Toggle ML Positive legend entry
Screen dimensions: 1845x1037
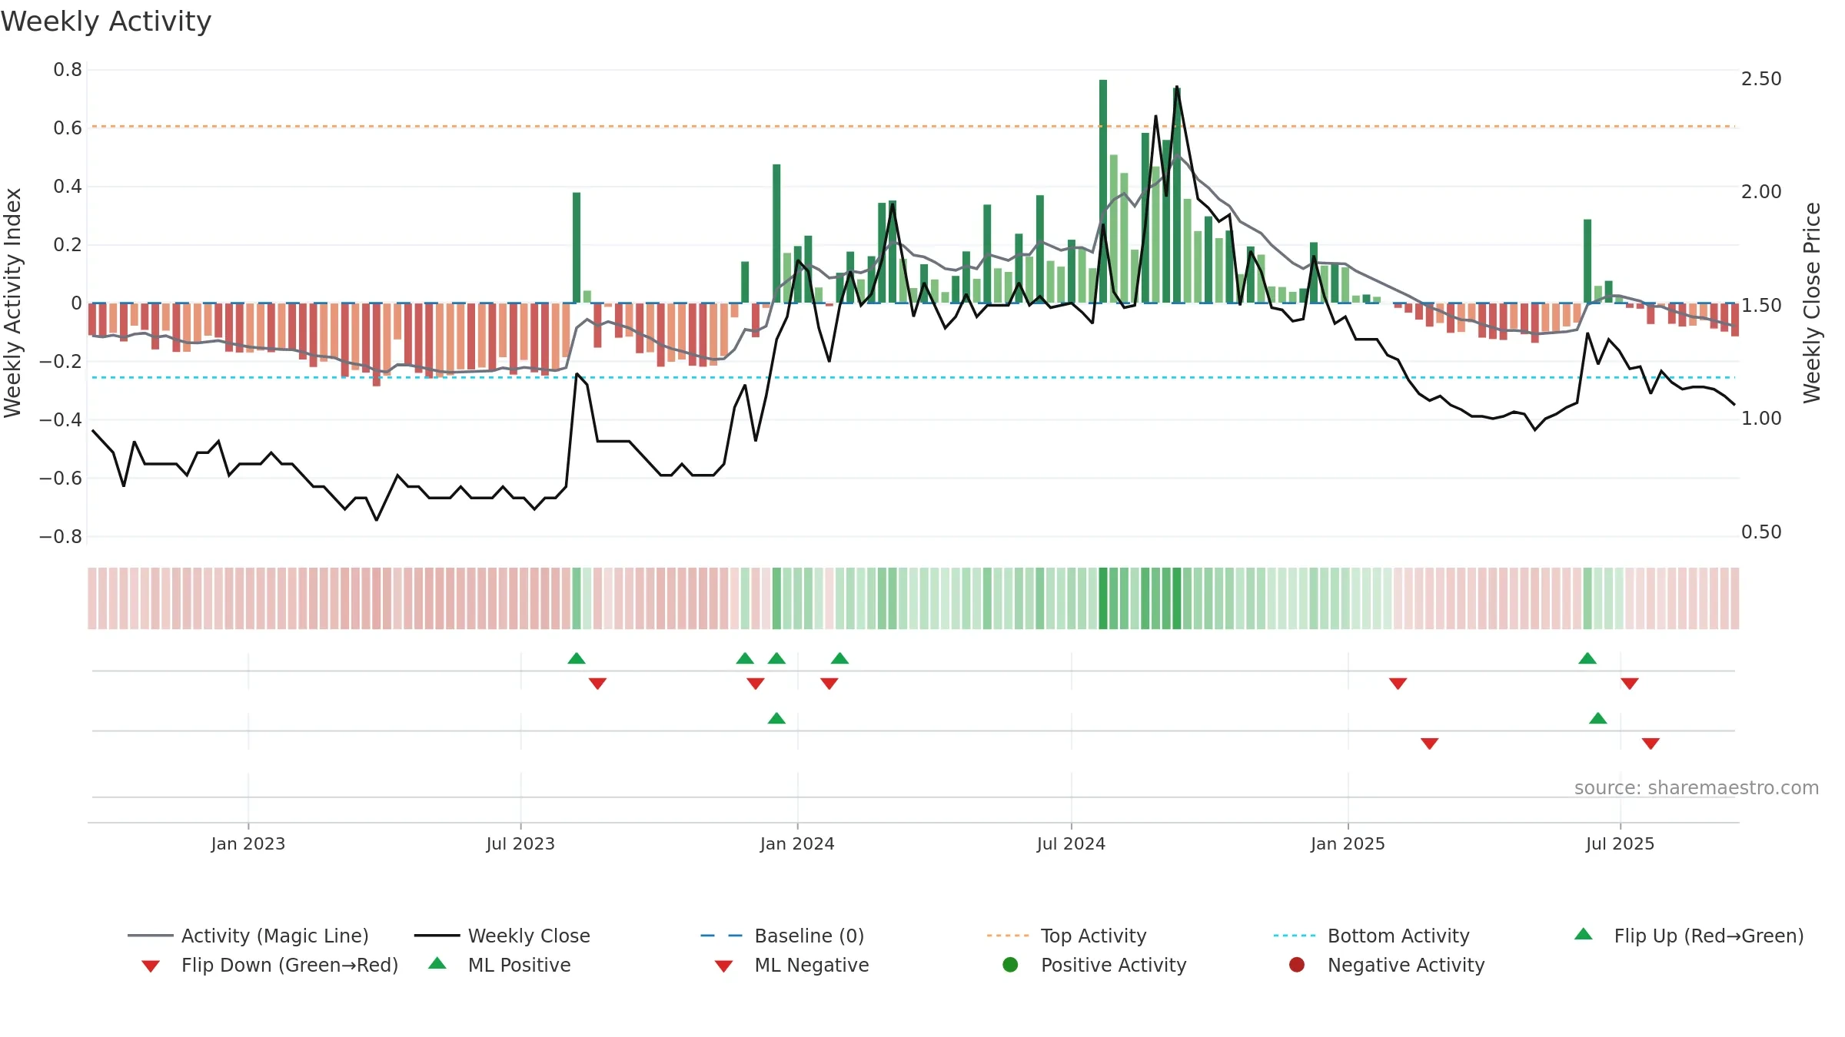pos(500,965)
